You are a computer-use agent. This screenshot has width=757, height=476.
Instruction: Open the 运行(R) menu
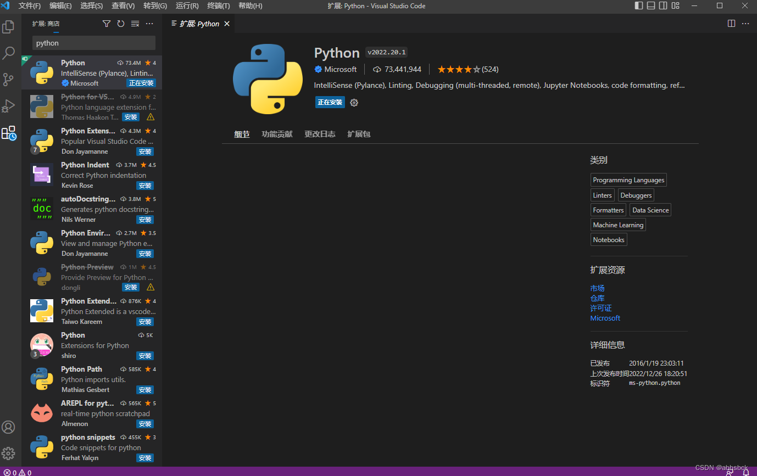click(x=187, y=5)
